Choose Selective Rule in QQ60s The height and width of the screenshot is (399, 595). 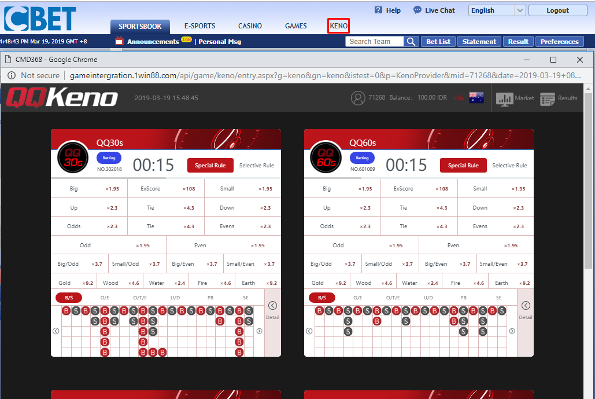[509, 165]
